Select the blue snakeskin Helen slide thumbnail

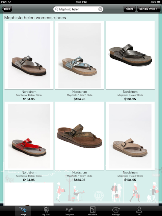[x=80, y=55]
